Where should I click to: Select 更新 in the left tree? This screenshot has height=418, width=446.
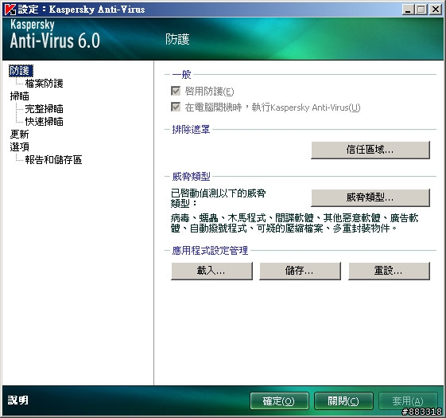[x=20, y=135]
